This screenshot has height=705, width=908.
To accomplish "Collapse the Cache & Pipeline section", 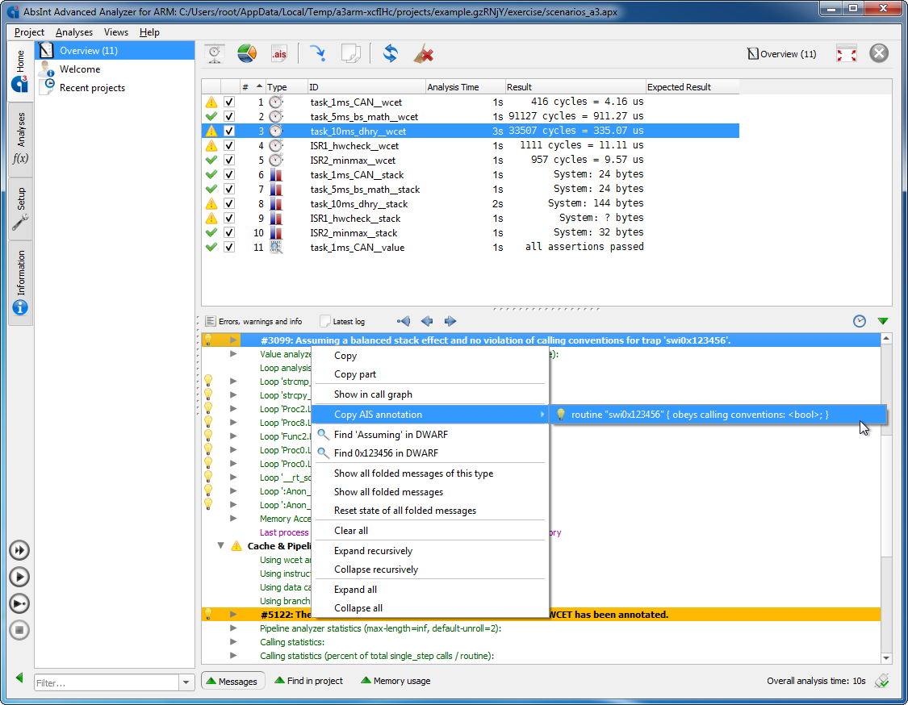I will pyautogui.click(x=220, y=545).
